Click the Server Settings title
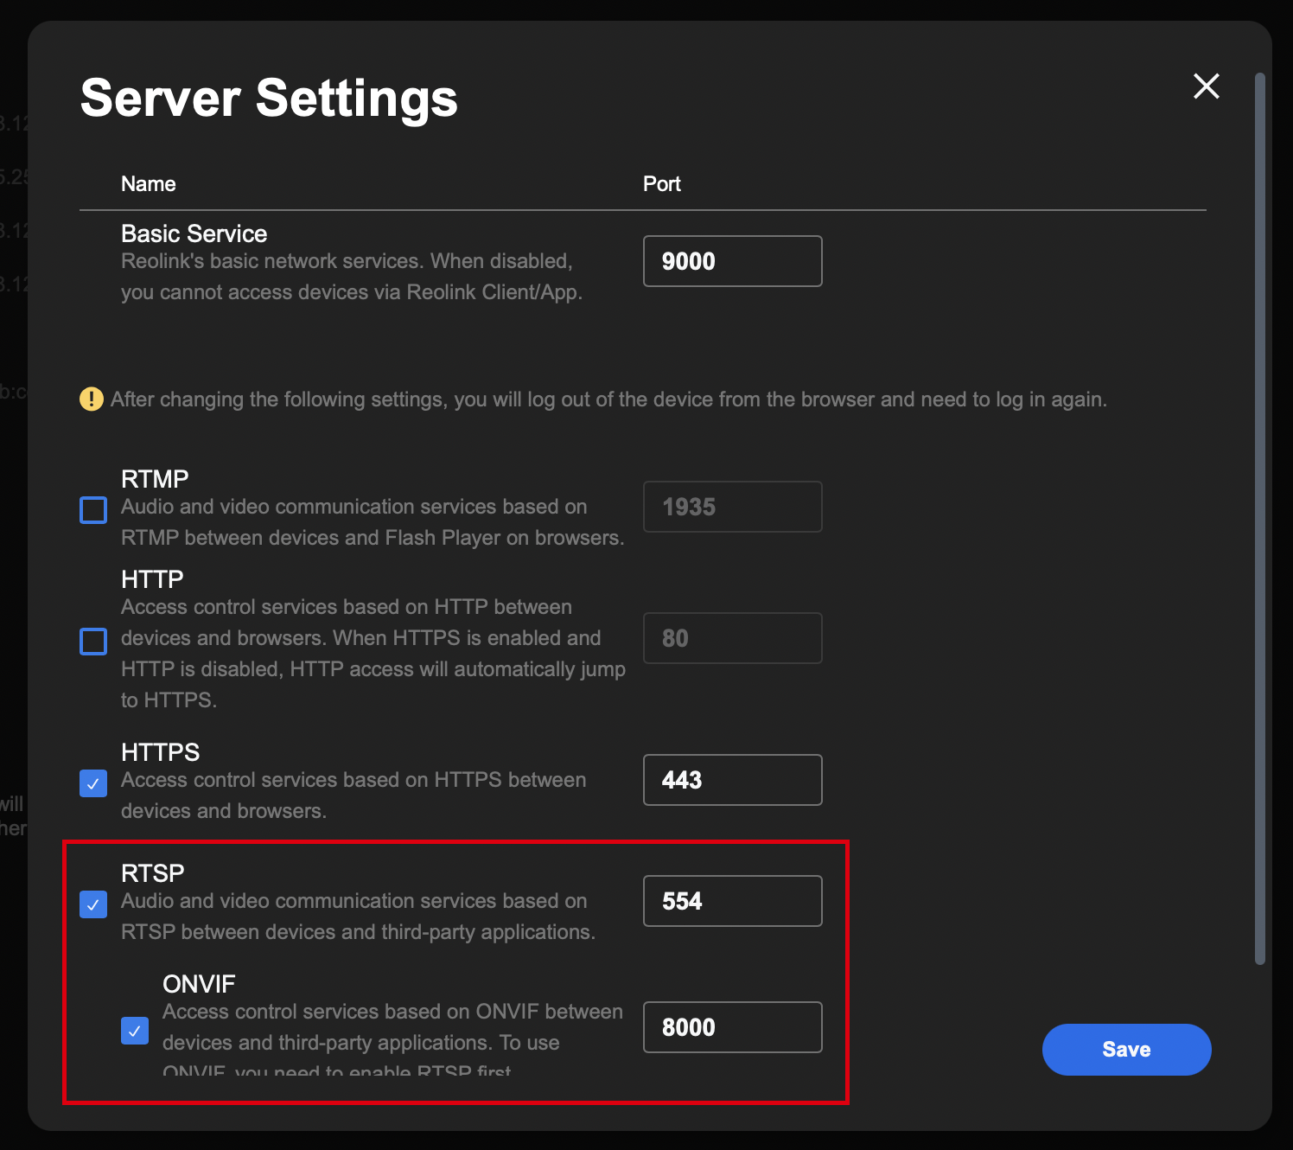Viewport: 1293px width, 1150px height. tap(269, 98)
